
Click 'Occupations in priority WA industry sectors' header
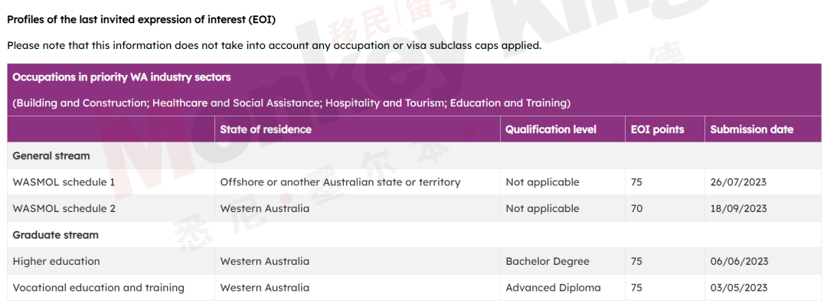point(122,77)
